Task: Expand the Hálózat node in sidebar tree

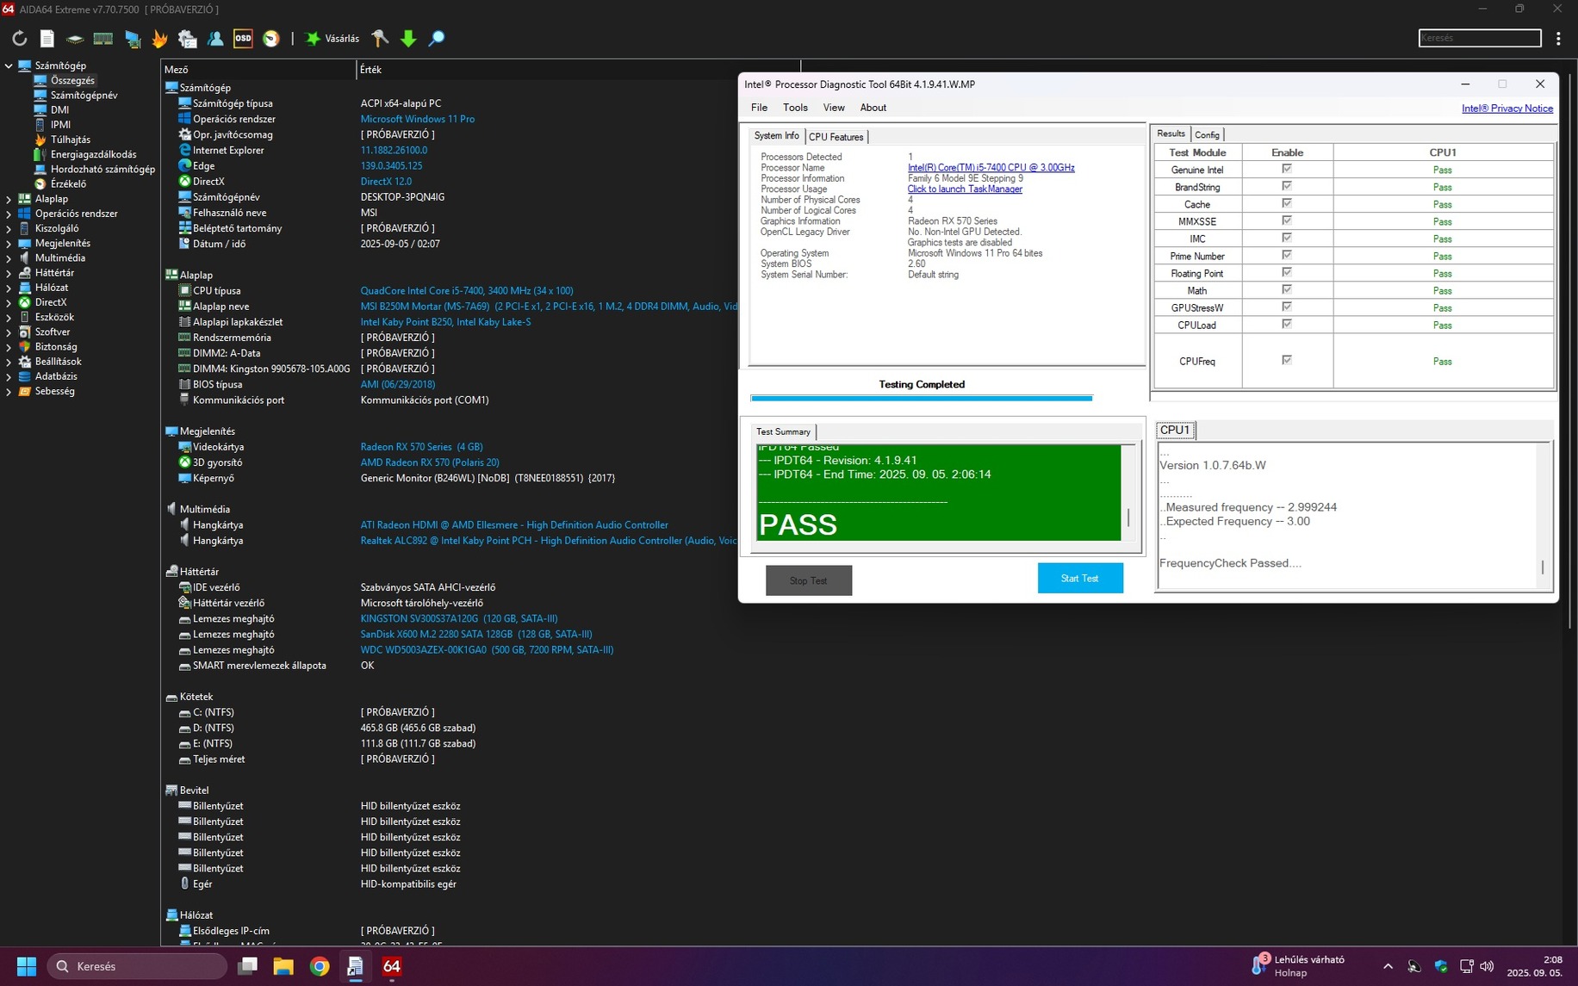Action: [x=9, y=288]
